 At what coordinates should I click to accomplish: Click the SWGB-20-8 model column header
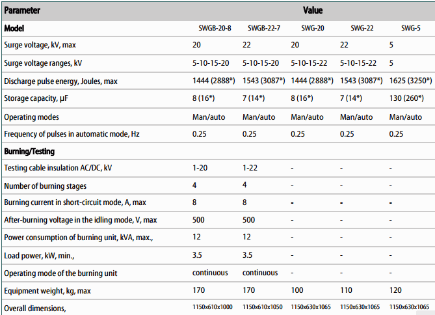pyautogui.click(x=215, y=29)
